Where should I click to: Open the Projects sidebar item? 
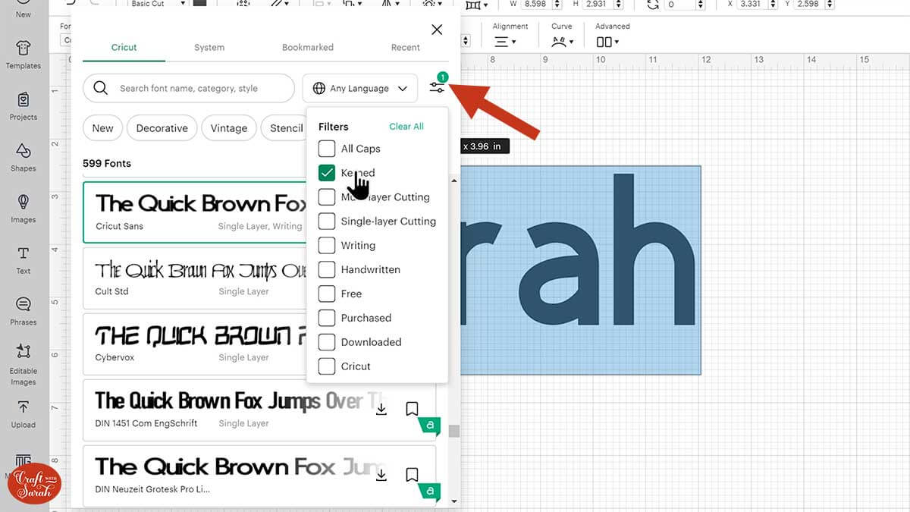(x=23, y=106)
